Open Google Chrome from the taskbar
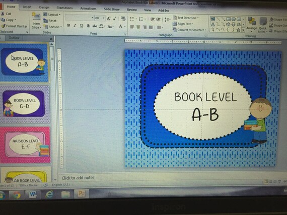This screenshot has width=287, height=215. click(x=17, y=195)
